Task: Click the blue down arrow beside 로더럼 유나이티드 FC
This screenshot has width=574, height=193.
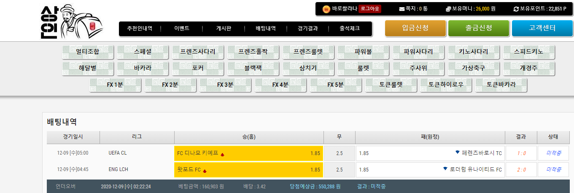Action: (445, 169)
